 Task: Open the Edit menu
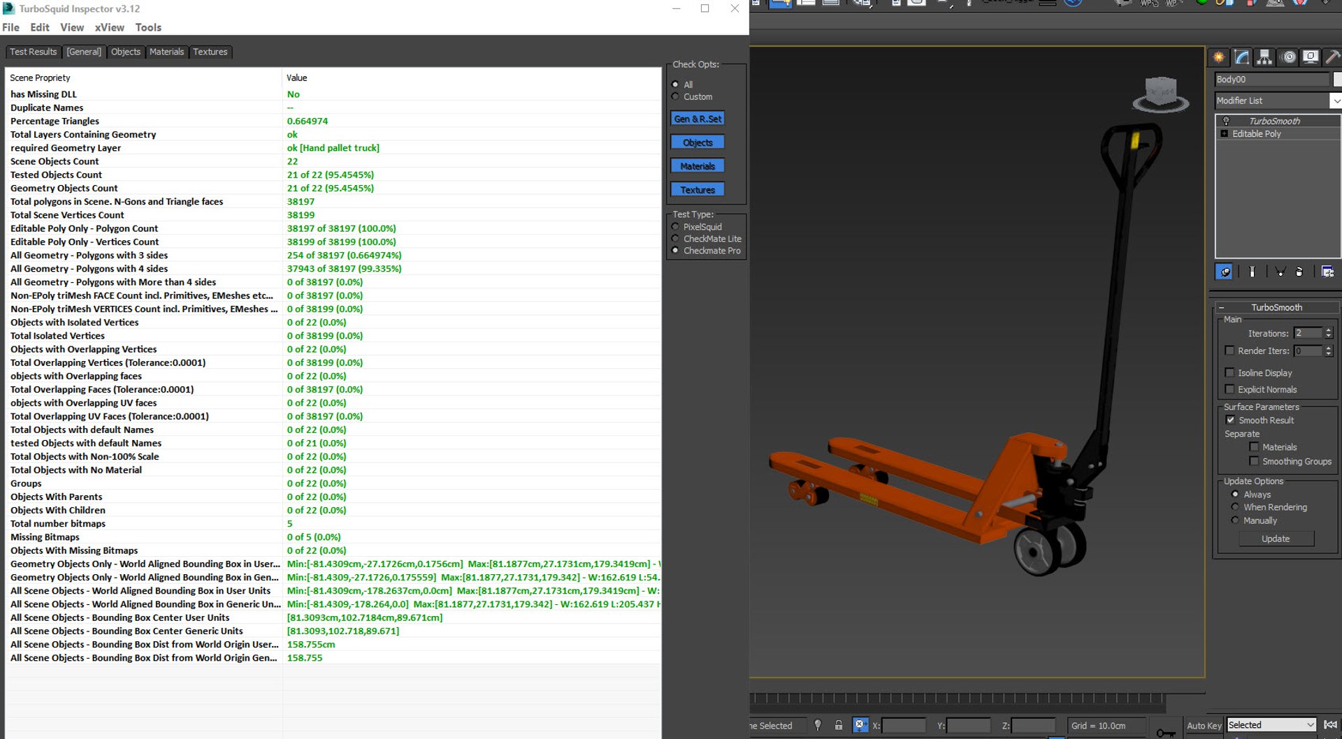point(40,27)
